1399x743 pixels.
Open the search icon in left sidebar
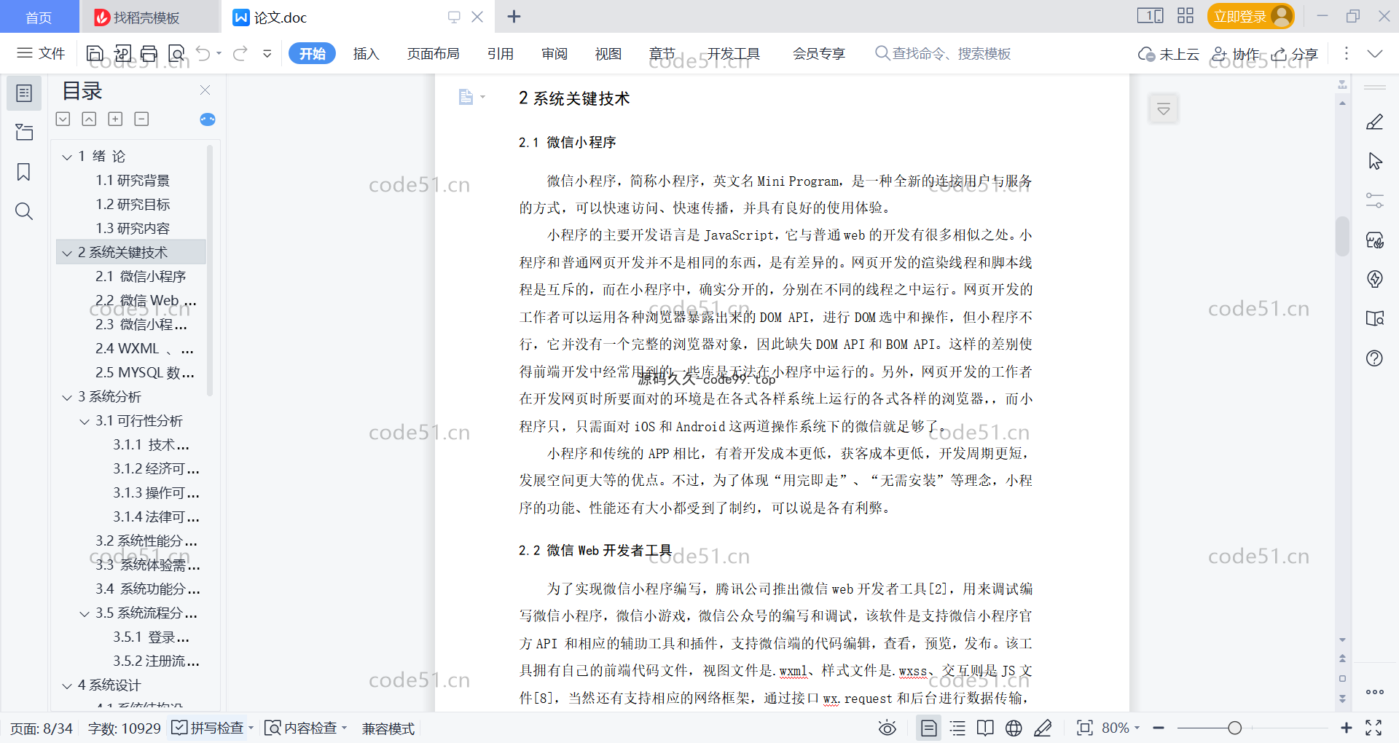[x=24, y=211]
